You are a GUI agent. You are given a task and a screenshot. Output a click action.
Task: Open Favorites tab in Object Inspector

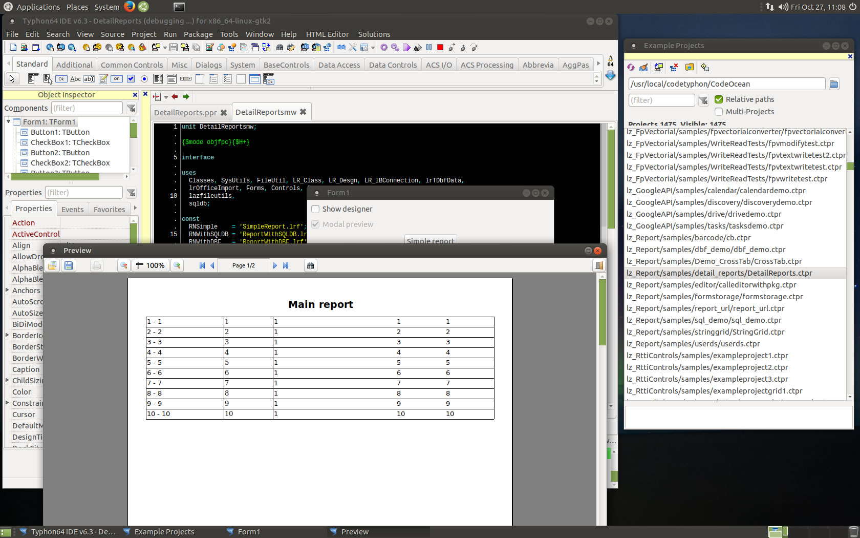click(x=109, y=209)
